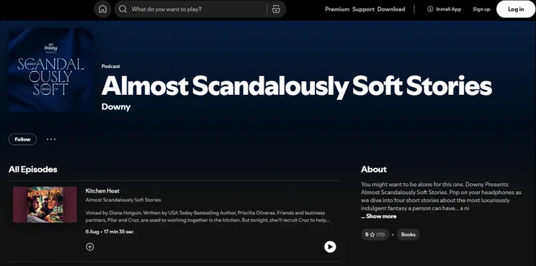Screen dimensions: 536x266
Task: Click Install App
Action: click(x=444, y=9)
